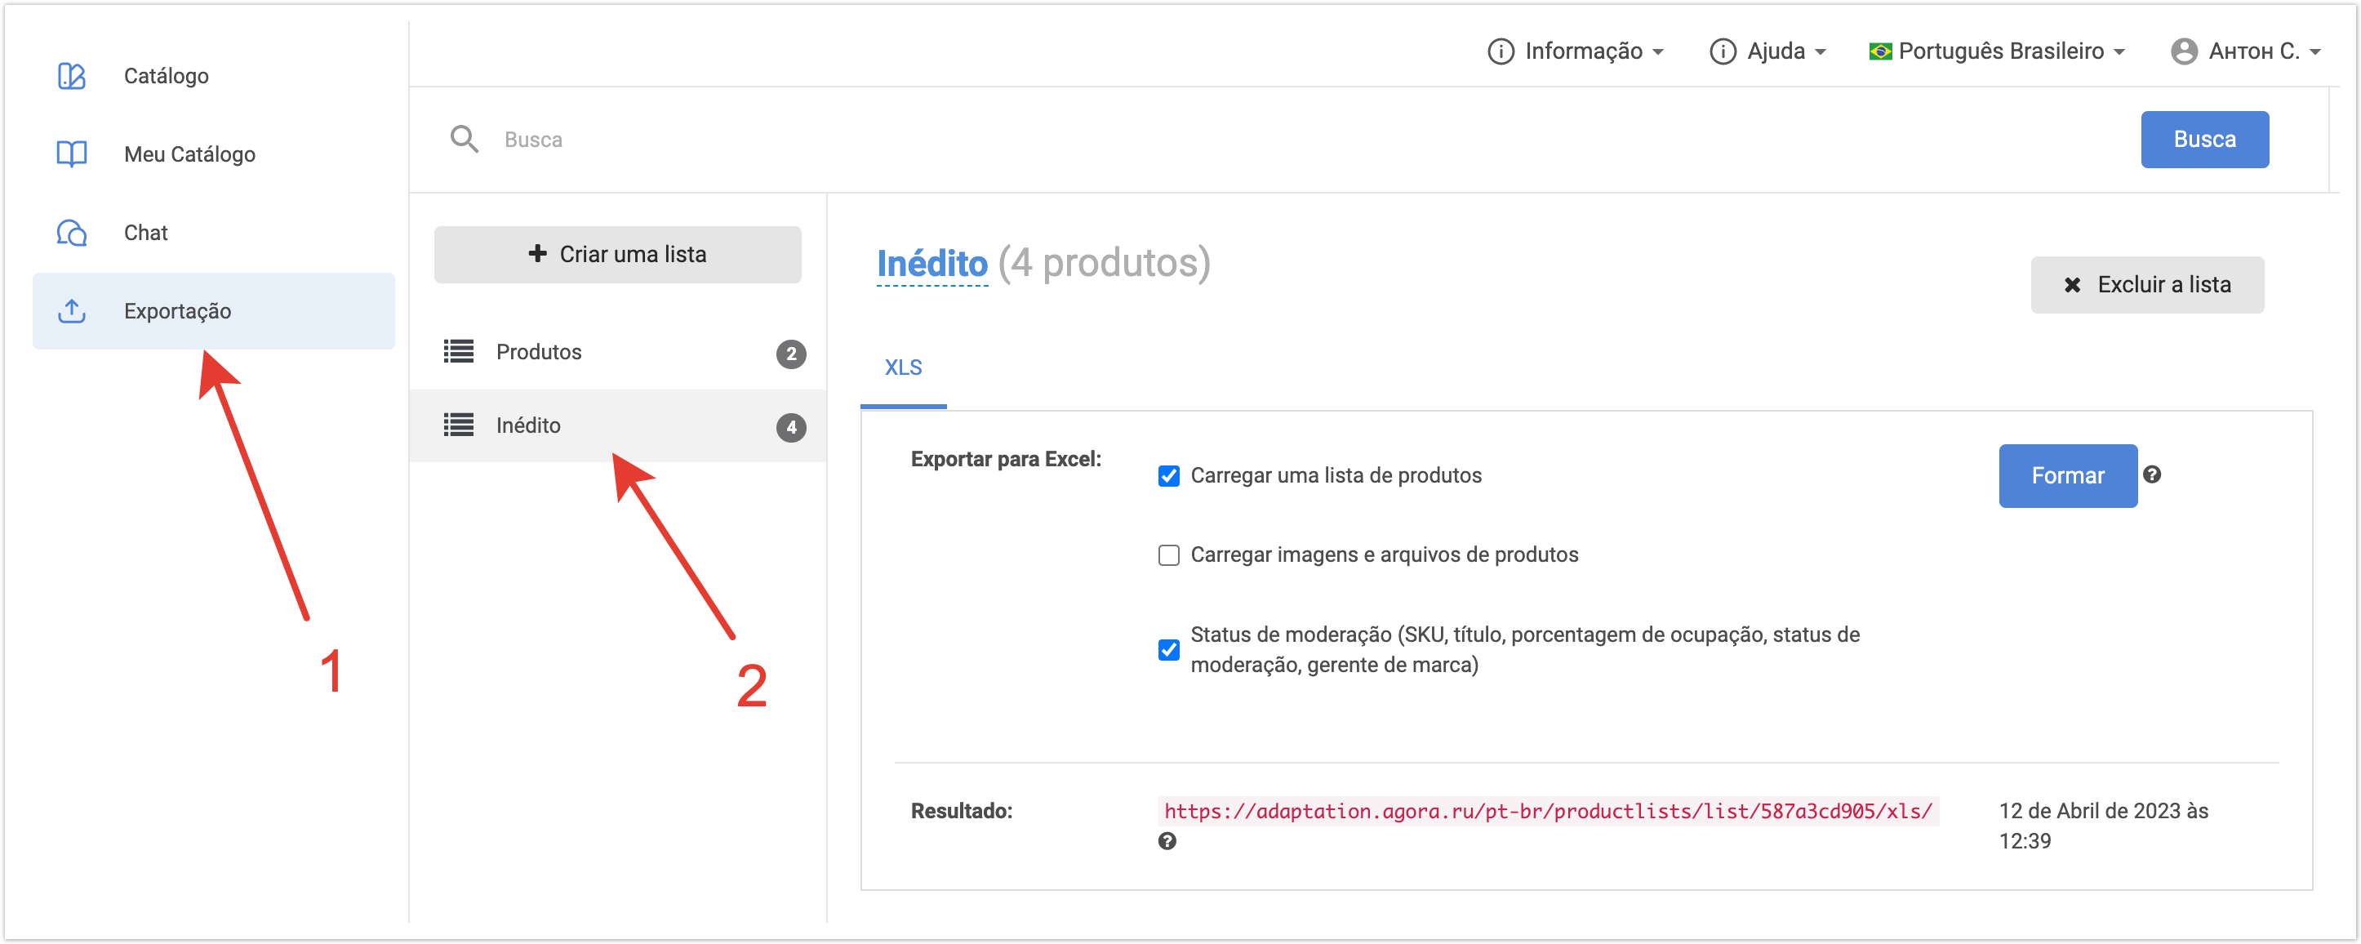Click the magnifying glass search icon
2361x944 pixels.
pos(464,140)
